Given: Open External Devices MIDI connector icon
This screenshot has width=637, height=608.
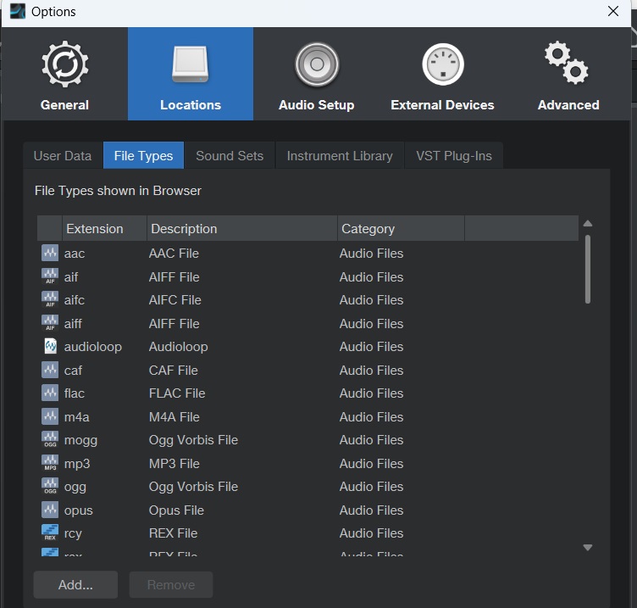Looking at the screenshot, I should click(x=442, y=64).
